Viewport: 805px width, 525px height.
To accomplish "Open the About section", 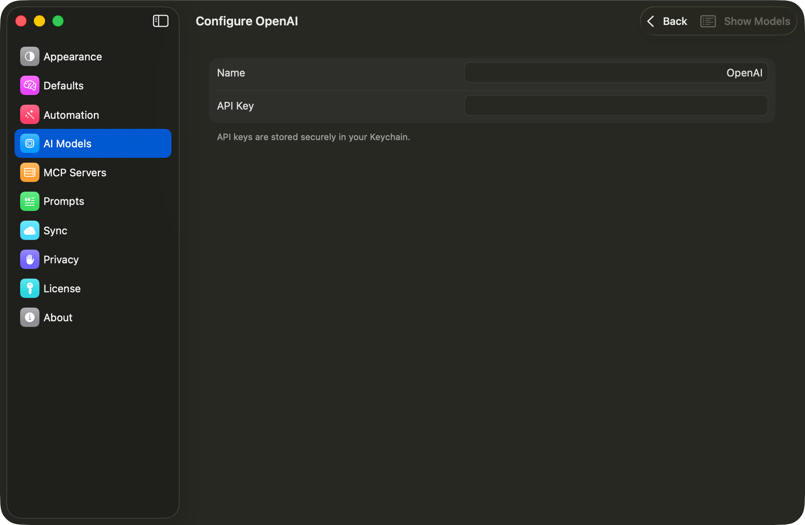I will pyautogui.click(x=93, y=317).
